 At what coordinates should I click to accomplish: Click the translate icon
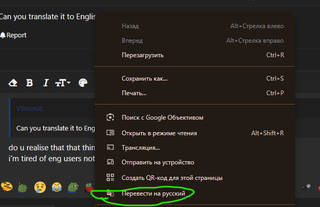(110, 193)
